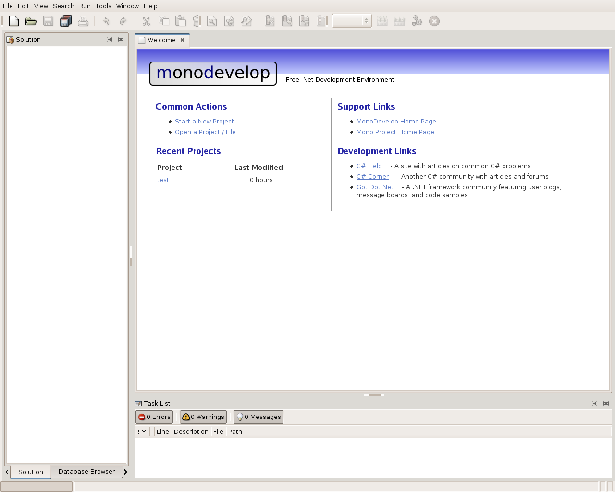The width and height of the screenshot is (615, 492).
Task: Click the Toggle Bookmark icon
Action: [x=270, y=21]
